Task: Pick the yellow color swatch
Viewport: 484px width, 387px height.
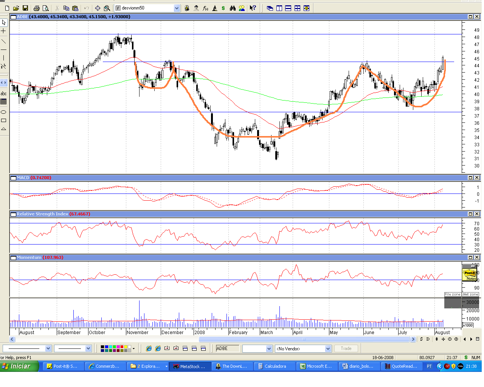Action: (x=125, y=347)
